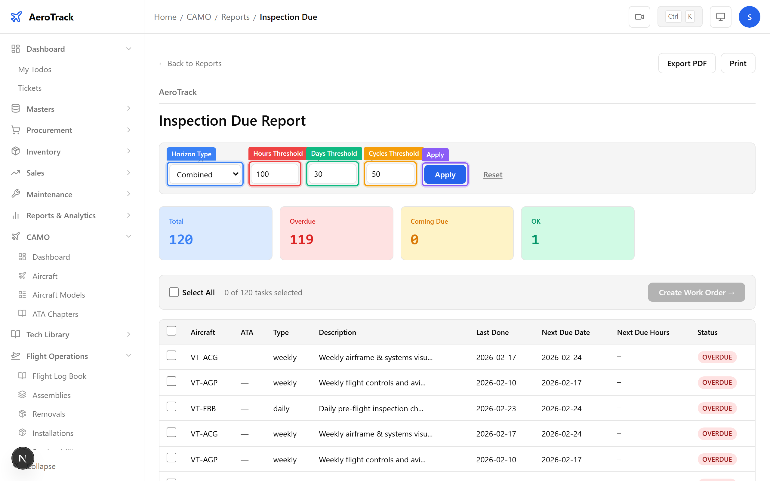The image size is (770, 481).
Task: Open the S user avatar in top right
Action: pyautogui.click(x=749, y=17)
